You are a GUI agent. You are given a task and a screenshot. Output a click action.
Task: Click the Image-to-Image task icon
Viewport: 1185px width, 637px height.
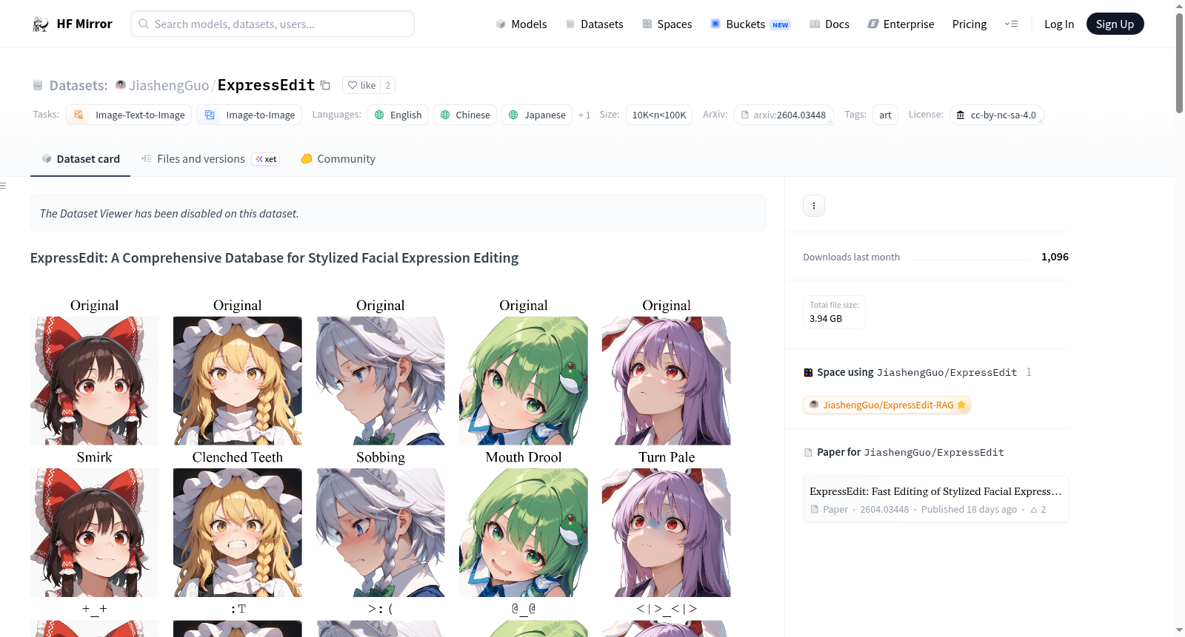click(x=210, y=115)
